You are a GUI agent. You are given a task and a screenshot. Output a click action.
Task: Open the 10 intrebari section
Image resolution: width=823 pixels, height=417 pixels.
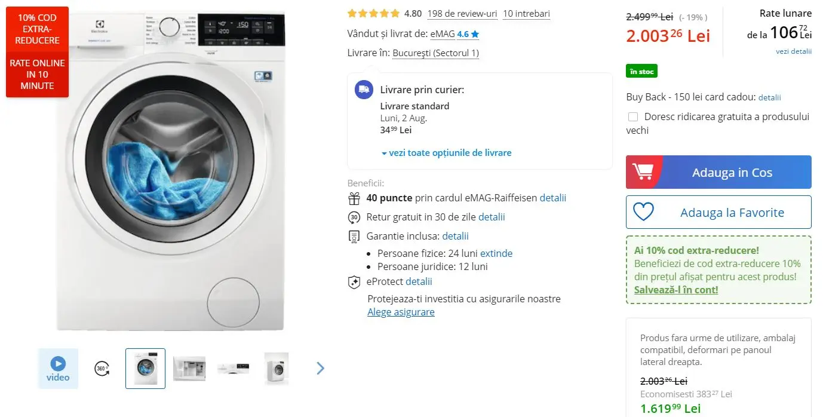pyautogui.click(x=526, y=13)
